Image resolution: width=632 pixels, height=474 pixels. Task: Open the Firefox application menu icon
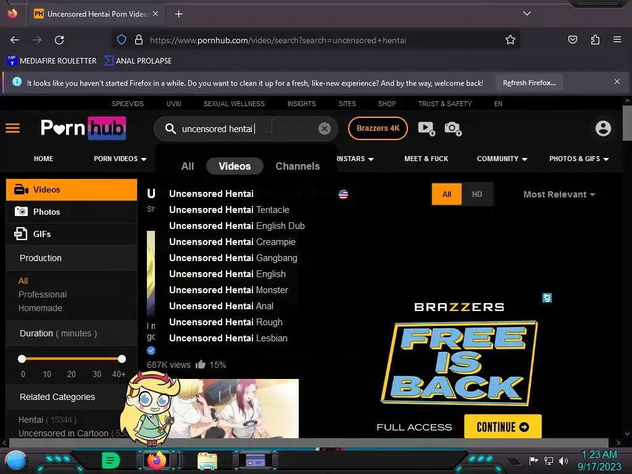617,39
